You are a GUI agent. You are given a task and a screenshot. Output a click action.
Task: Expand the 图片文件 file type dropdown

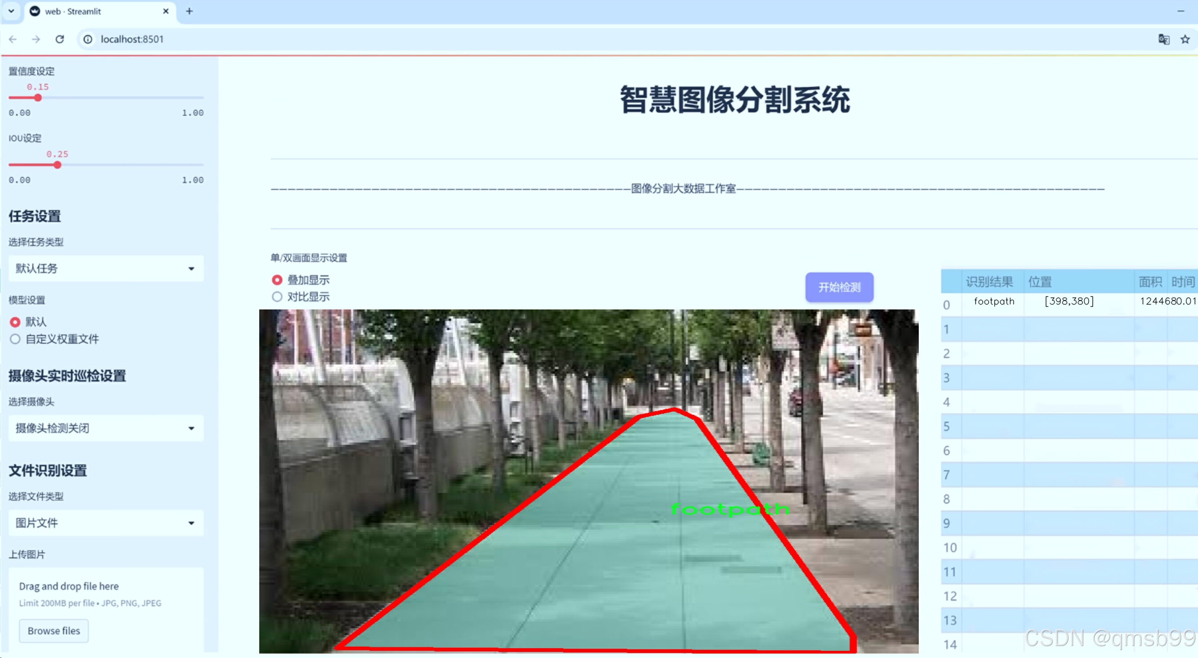pyautogui.click(x=106, y=523)
